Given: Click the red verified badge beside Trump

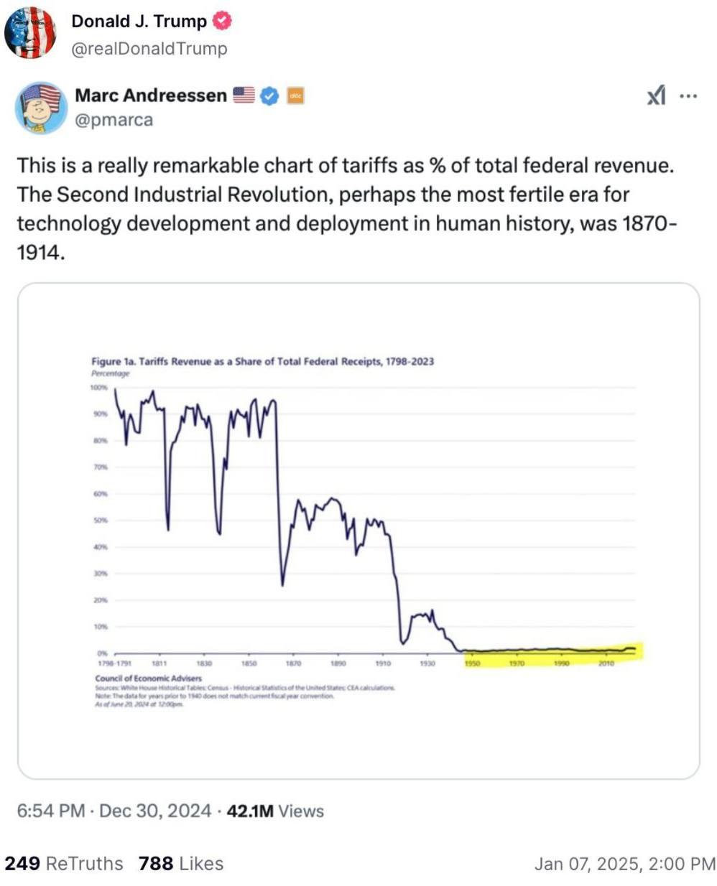Looking at the screenshot, I should (223, 22).
